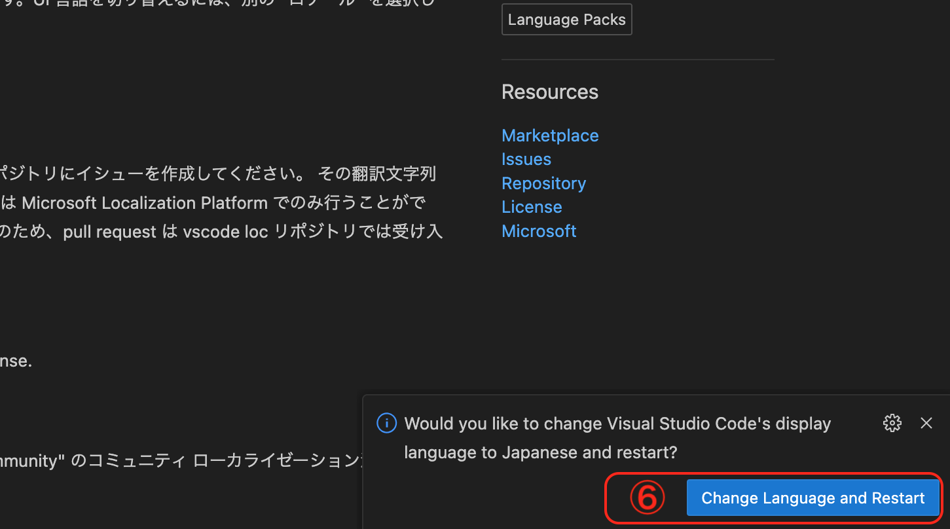Select the Language Packs category tag
The width and height of the screenshot is (950, 529).
pyautogui.click(x=566, y=19)
